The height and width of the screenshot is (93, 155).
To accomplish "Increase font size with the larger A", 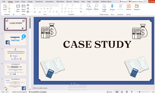I will pos(50,12).
